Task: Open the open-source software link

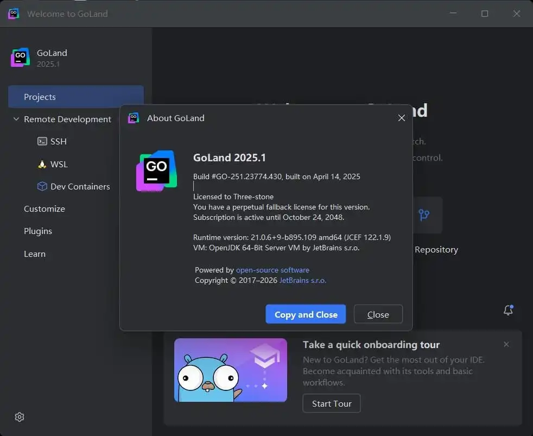Action: [x=272, y=270]
